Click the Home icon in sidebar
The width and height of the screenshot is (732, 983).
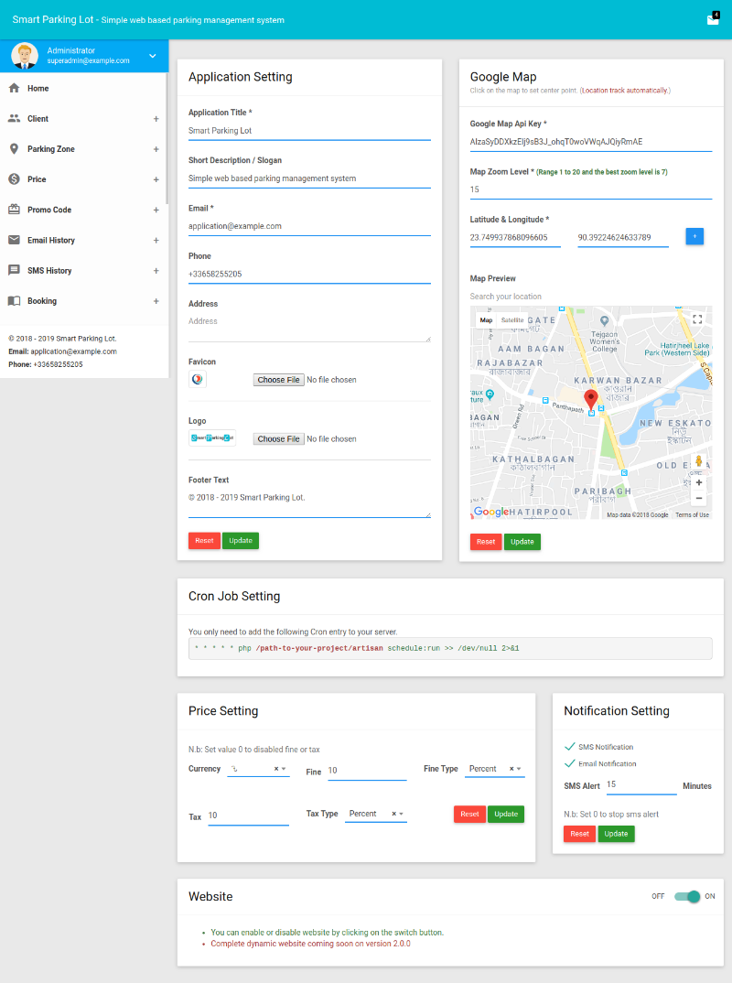pyautogui.click(x=14, y=89)
